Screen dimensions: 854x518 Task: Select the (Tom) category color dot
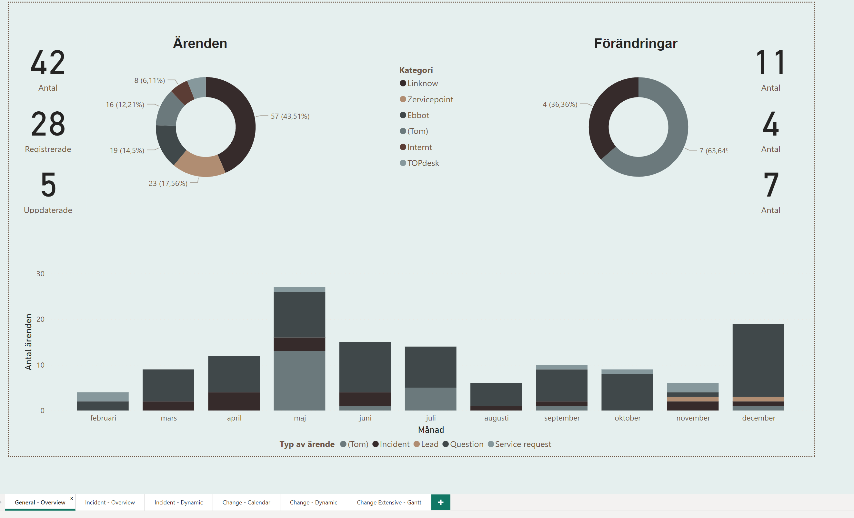click(x=402, y=131)
